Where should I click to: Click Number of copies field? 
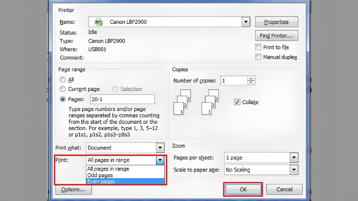pyautogui.click(x=234, y=81)
